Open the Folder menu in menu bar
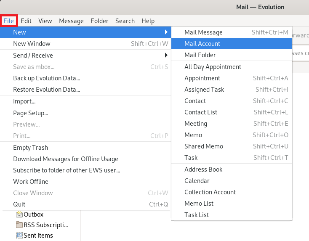 click(x=99, y=21)
